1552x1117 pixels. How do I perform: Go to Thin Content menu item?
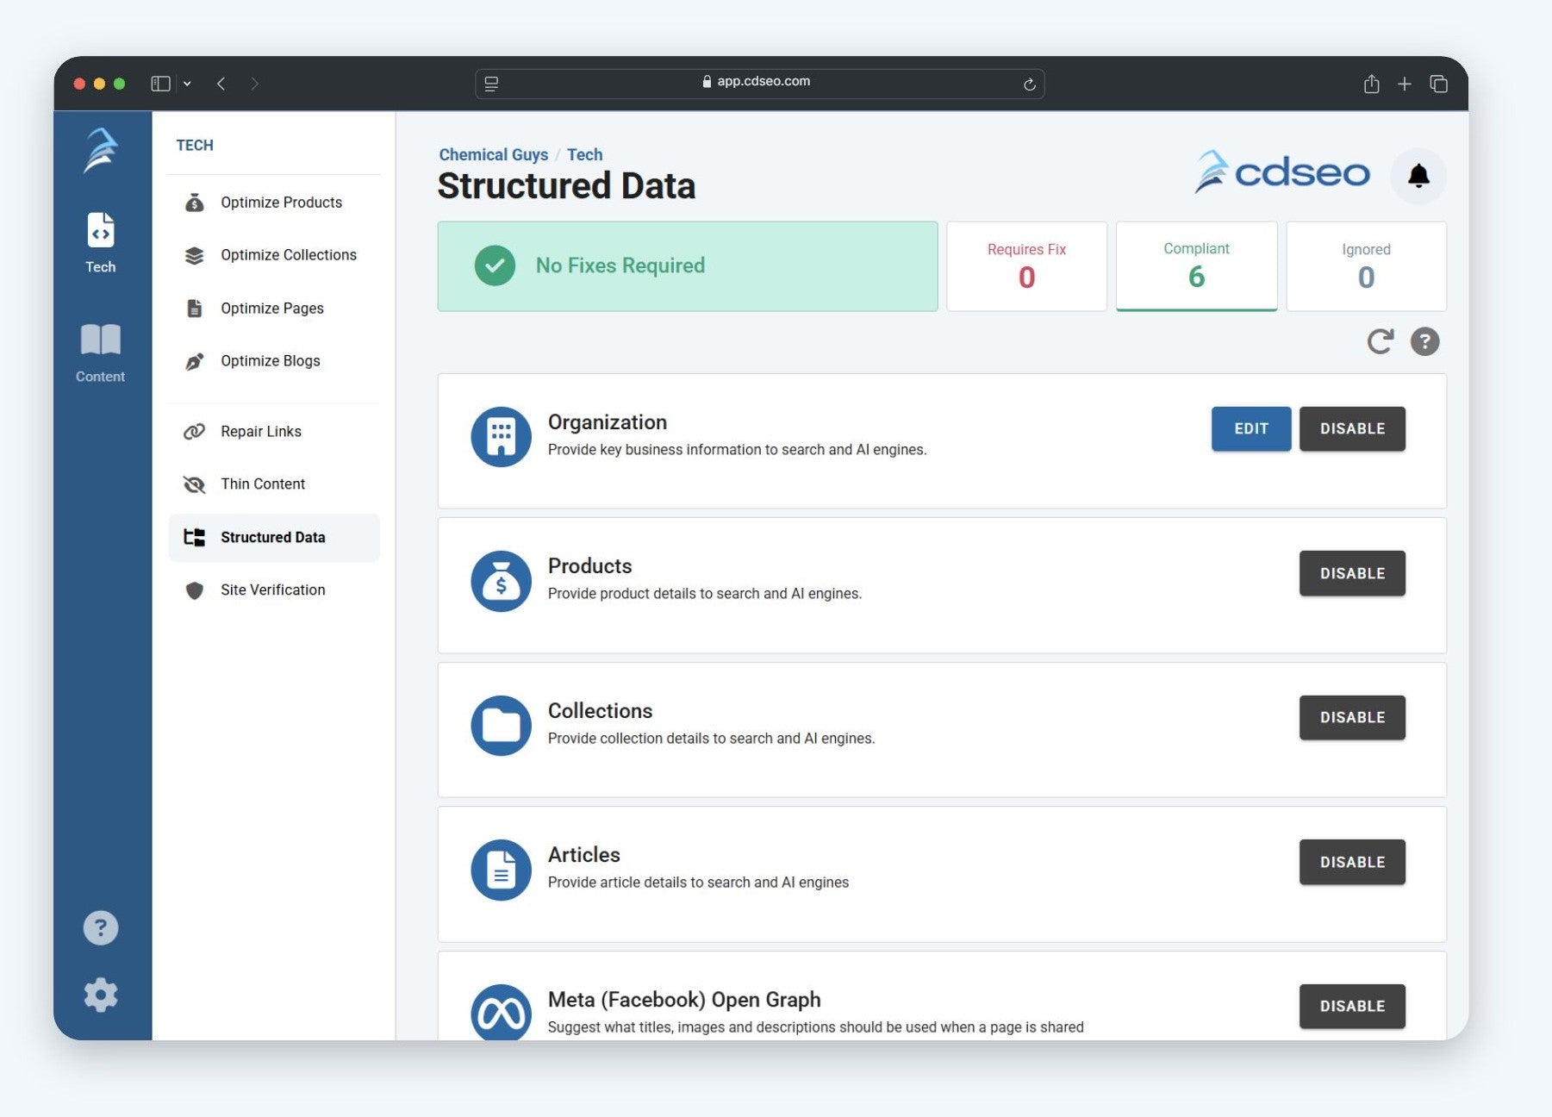point(262,484)
